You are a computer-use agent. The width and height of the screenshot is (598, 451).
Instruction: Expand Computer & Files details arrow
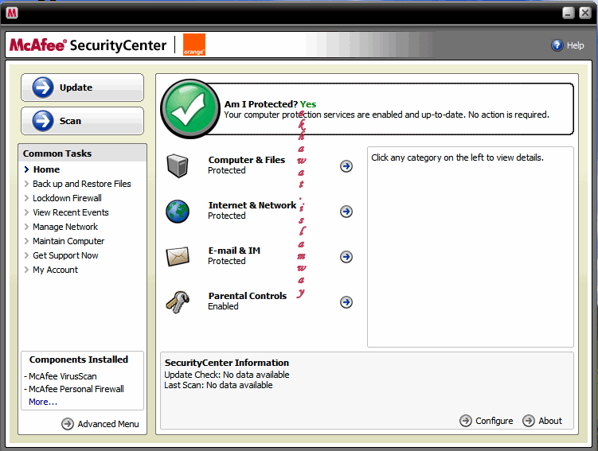(x=346, y=166)
